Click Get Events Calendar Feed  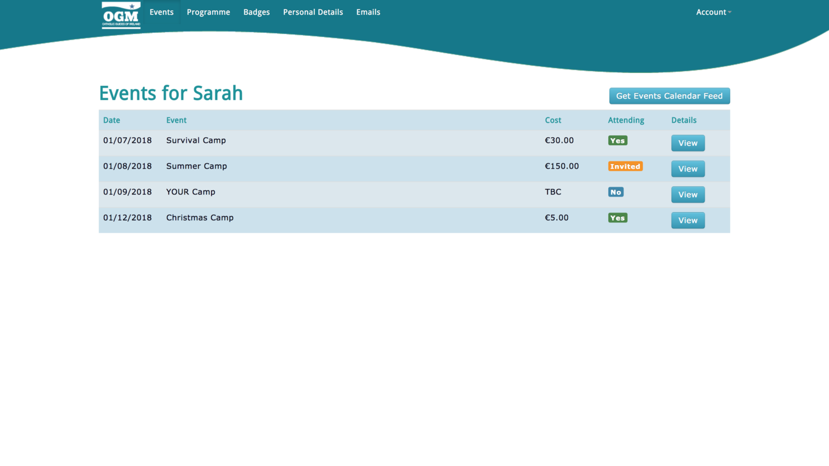pyautogui.click(x=669, y=96)
